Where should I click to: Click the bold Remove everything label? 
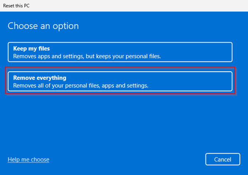point(40,78)
